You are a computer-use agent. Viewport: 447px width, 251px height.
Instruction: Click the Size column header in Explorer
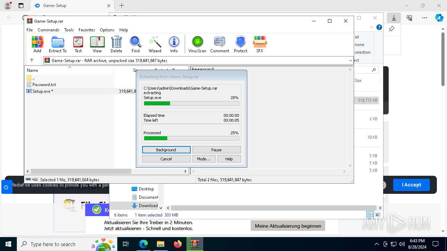[x=358, y=81]
